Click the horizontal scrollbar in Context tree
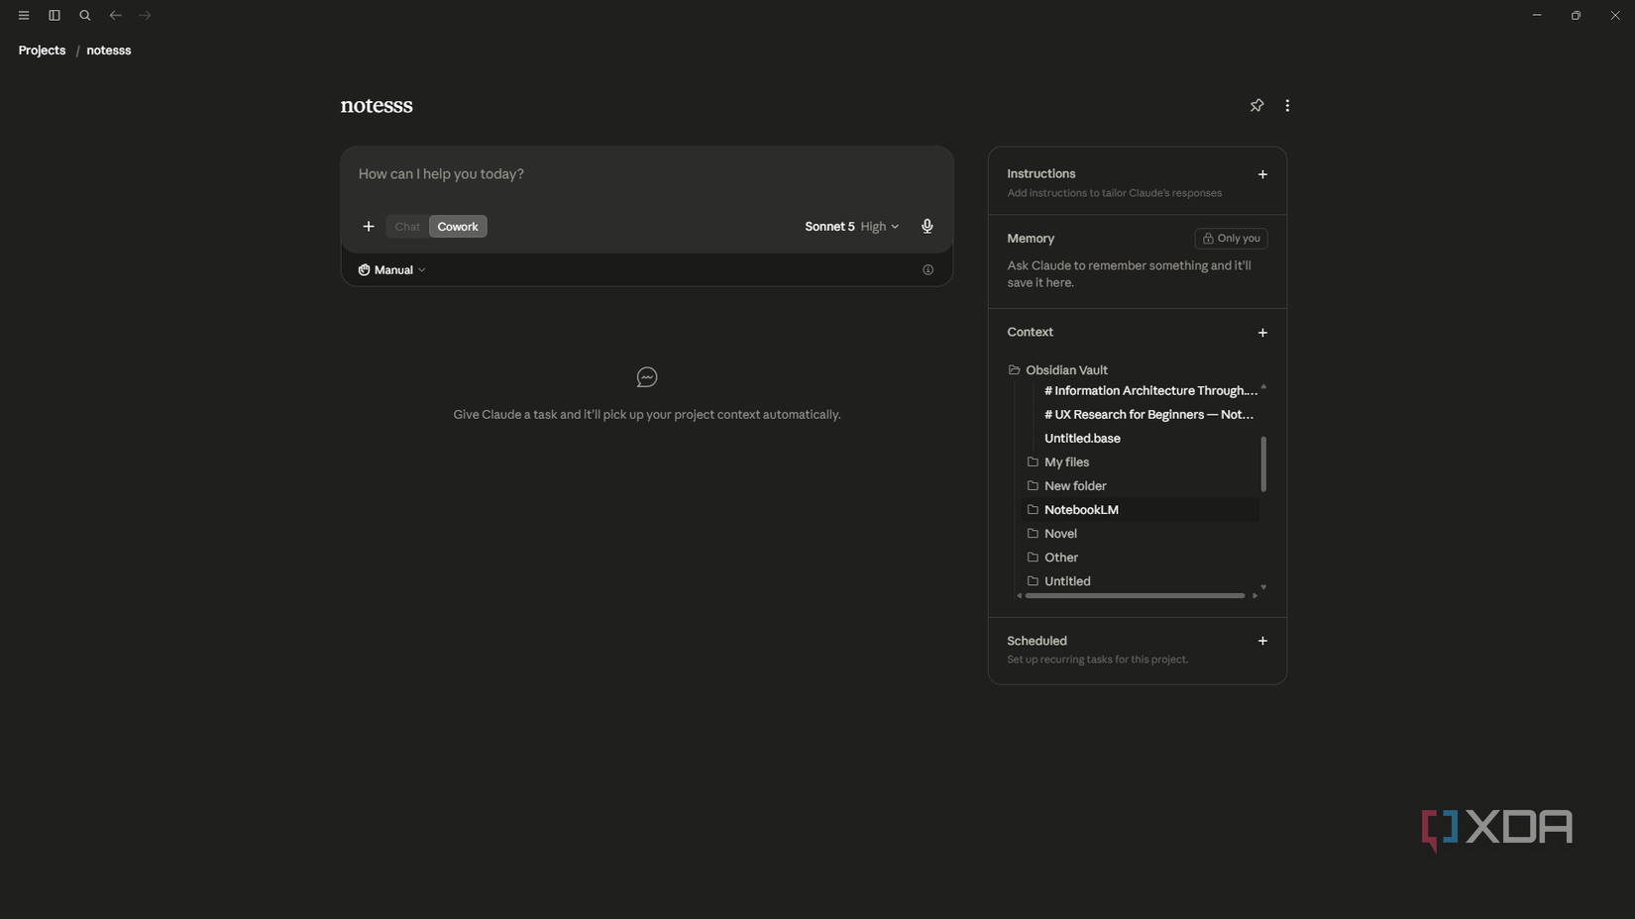Viewport: 1635px width, 919px height. [x=1135, y=596]
